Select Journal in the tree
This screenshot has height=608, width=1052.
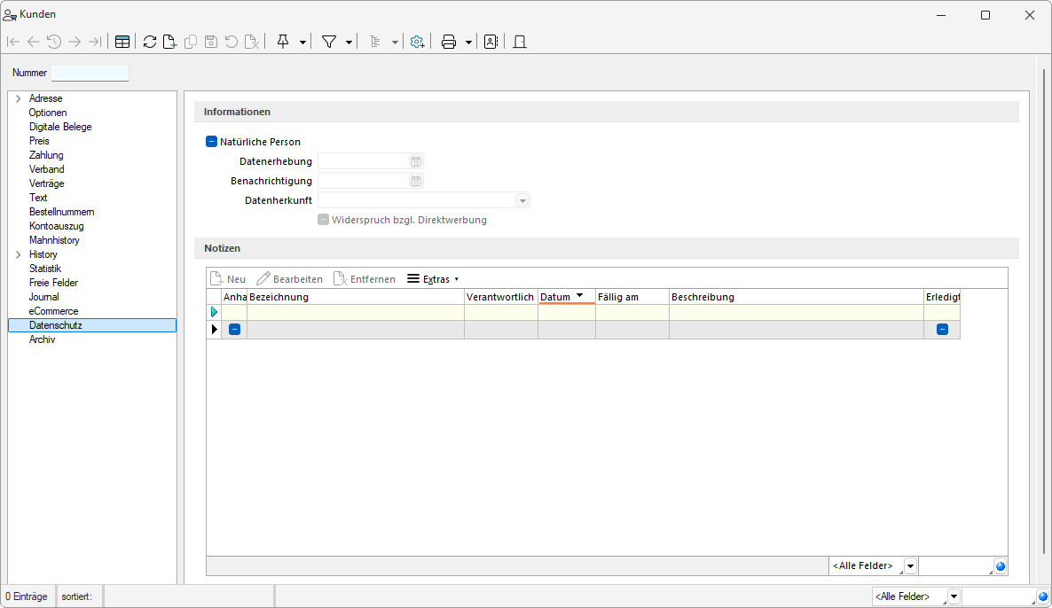pyautogui.click(x=44, y=297)
